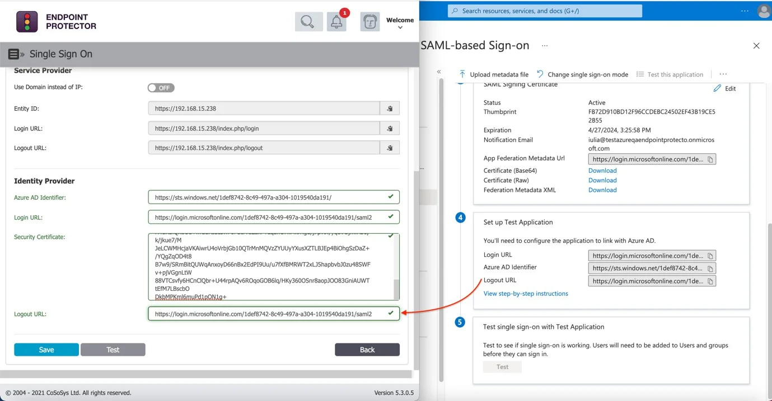The height and width of the screenshot is (401, 772).
Task: Expand the Welcome user dropdown chevron
Action: point(400,27)
